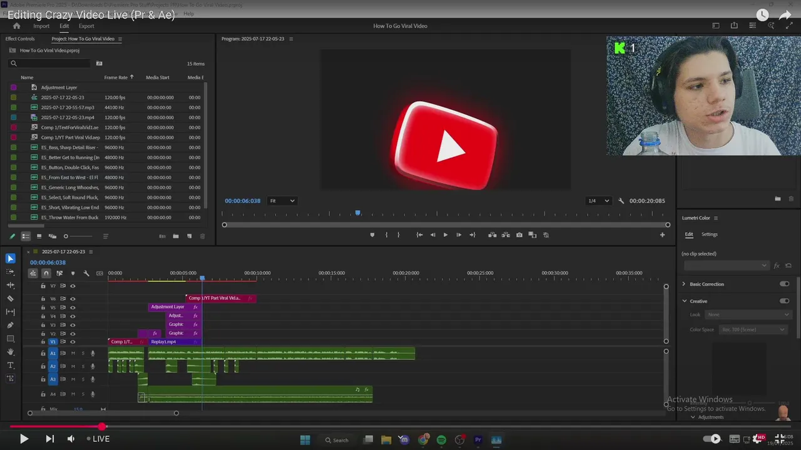
Task: Open the Program monitor panel menu
Action: tap(291, 39)
